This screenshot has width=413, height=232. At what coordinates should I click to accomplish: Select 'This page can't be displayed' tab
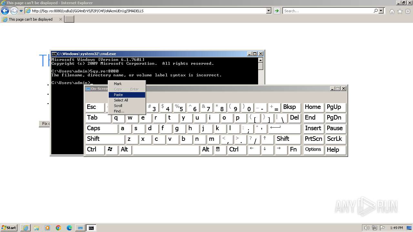(31, 19)
